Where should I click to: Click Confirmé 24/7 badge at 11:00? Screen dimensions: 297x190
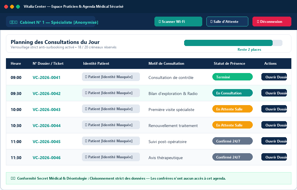(x=233, y=141)
